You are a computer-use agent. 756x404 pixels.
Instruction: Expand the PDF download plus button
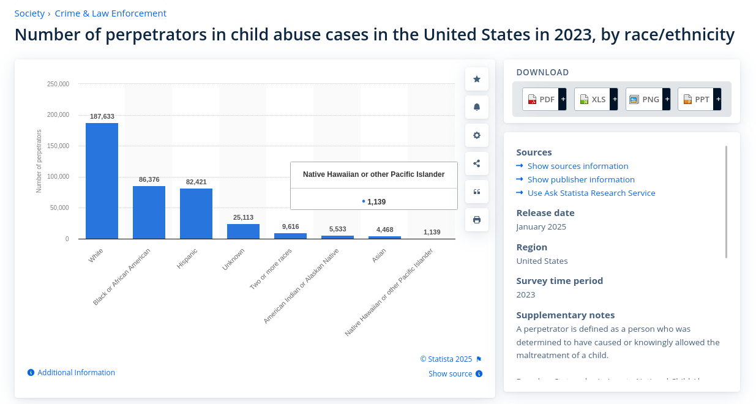point(563,99)
